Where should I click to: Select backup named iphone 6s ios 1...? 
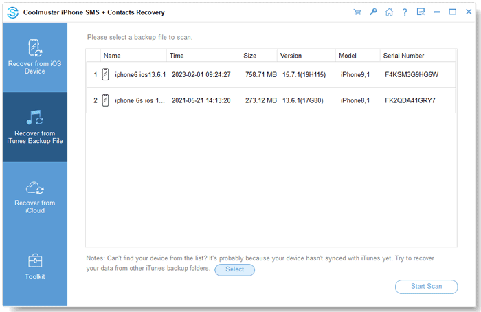click(x=139, y=100)
